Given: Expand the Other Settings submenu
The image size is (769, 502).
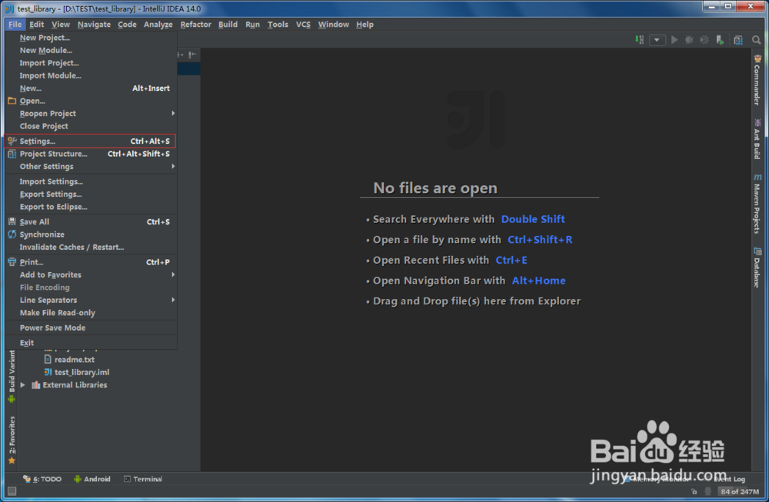Looking at the screenshot, I should pyautogui.click(x=91, y=167).
